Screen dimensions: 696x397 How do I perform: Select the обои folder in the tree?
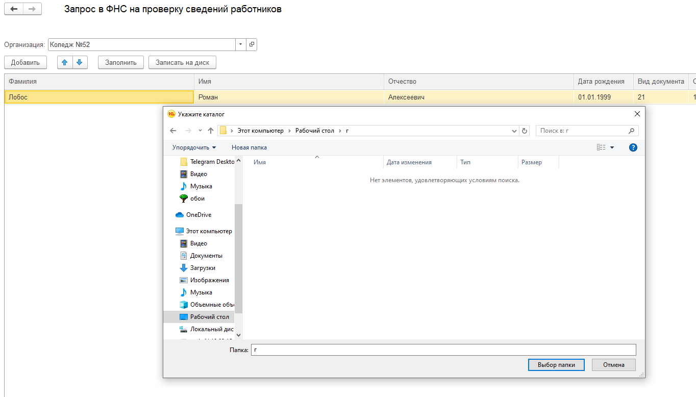point(192,198)
